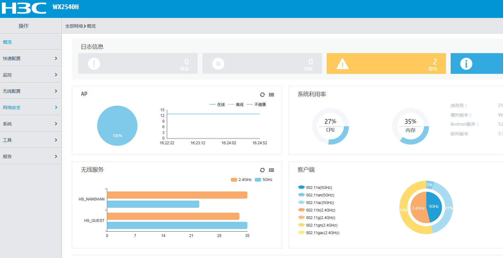Open the AP panel list view icon
Image resolution: width=503 pixels, height=258 pixels.
pos(272,95)
